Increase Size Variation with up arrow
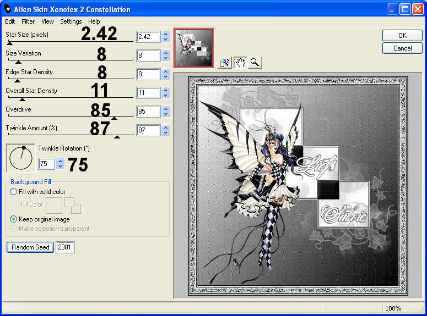 (x=166, y=53)
